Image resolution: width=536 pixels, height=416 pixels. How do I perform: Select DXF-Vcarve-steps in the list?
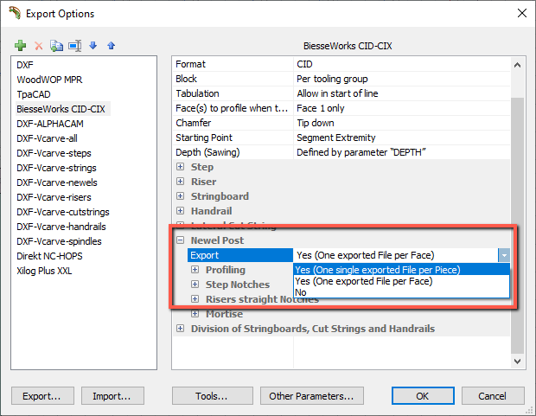click(54, 153)
